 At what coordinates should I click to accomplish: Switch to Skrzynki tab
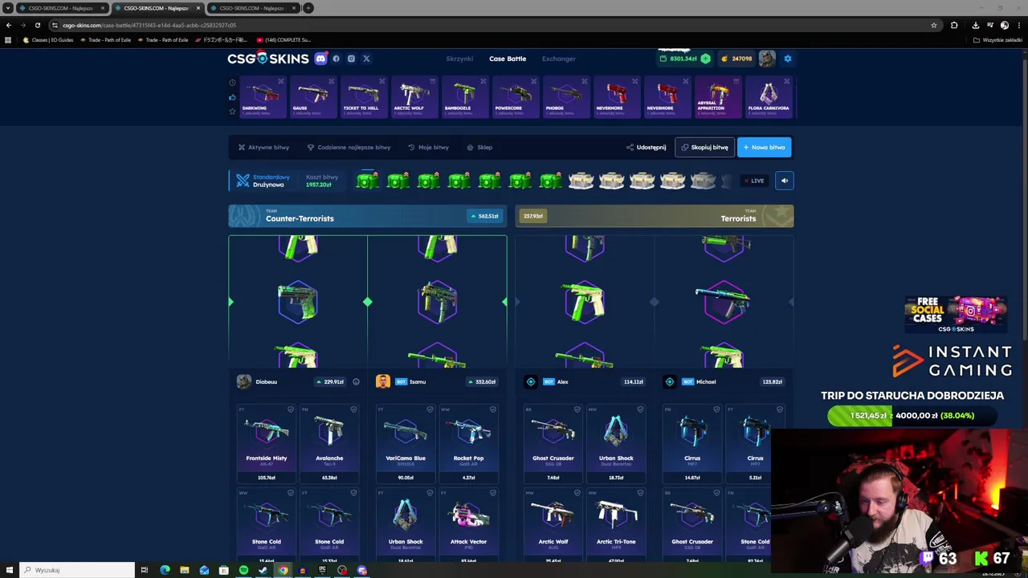coord(459,59)
